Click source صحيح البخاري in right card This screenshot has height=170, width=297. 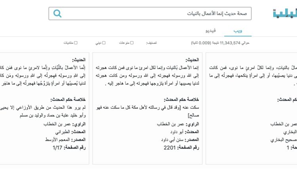tap(284, 140)
